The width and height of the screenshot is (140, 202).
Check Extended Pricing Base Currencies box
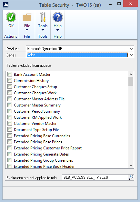pyautogui.click(x=10, y=136)
